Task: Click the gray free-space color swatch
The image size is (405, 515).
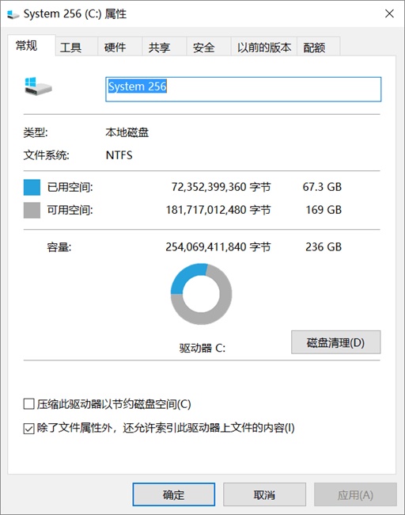Action: [x=32, y=210]
